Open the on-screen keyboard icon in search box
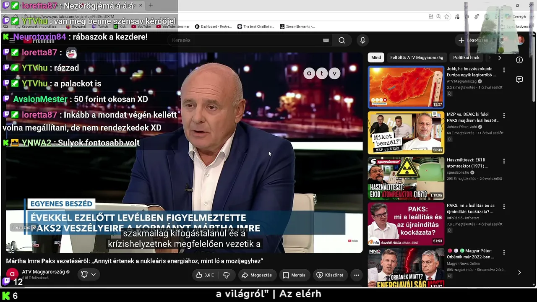This screenshot has height=302, width=537. click(x=326, y=40)
